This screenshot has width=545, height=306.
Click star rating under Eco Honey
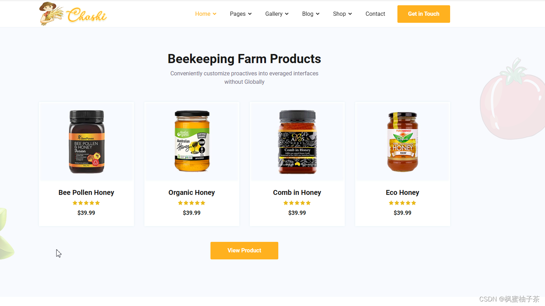pos(403,203)
